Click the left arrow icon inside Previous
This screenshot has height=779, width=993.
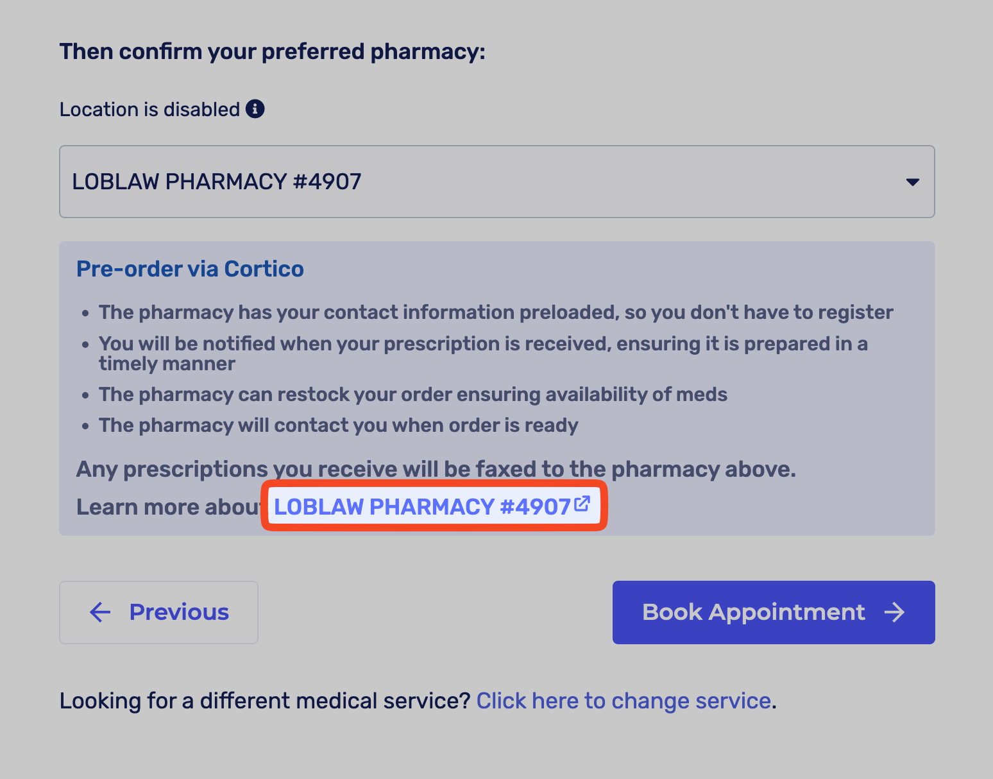[100, 612]
